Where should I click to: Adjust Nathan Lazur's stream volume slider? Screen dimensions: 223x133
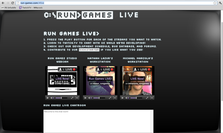point(99,98)
